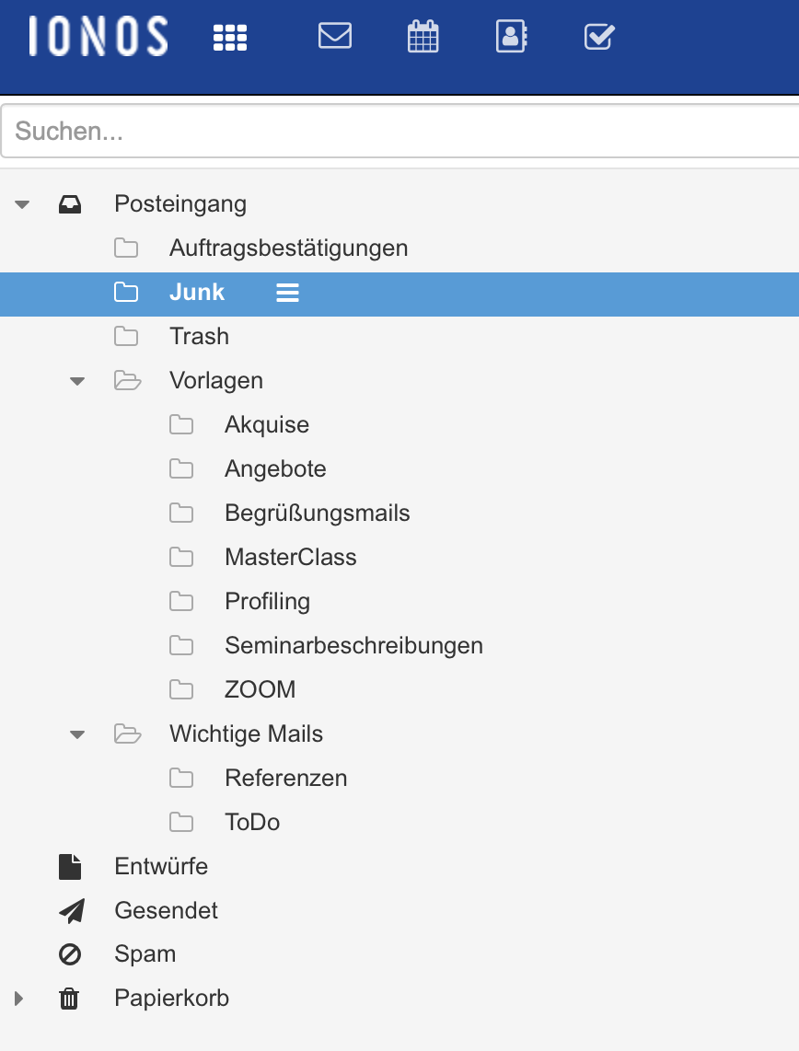Expand the Papierkorb folder

pyautogui.click(x=19, y=999)
